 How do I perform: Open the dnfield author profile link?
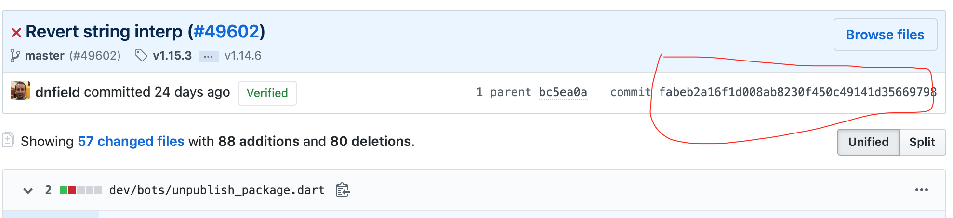57,92
